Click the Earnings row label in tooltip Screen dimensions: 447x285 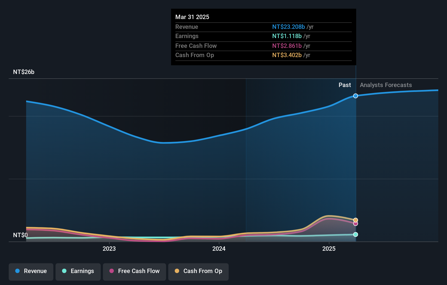click(x=187, y=36)
